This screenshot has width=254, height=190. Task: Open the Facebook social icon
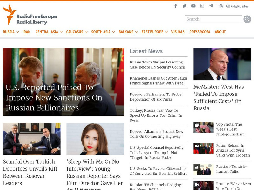point(176,6)
